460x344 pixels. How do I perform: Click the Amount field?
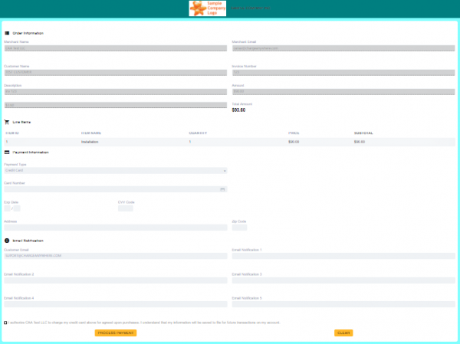(x=343, y=92)
